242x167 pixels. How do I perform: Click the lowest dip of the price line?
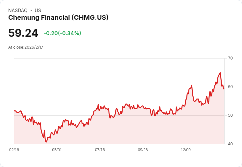tap(46, 142)
